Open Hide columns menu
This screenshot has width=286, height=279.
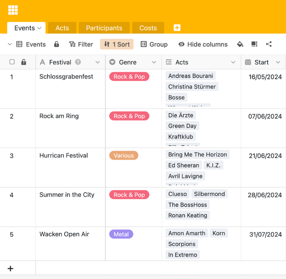click(203, 44)
